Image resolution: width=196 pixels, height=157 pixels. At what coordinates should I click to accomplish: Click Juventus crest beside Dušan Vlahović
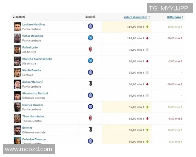(90, 84)
